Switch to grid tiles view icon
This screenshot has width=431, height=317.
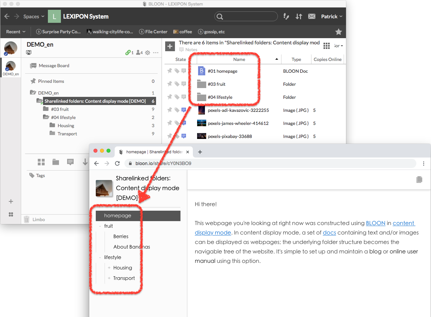(41, 162)
